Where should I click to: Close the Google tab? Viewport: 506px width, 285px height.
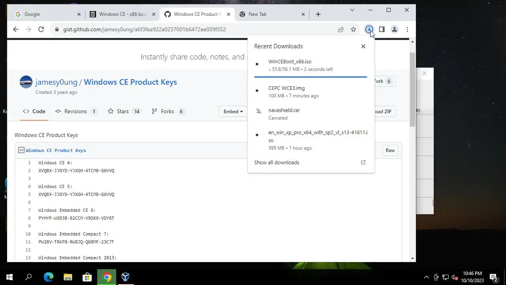point(79,14)
